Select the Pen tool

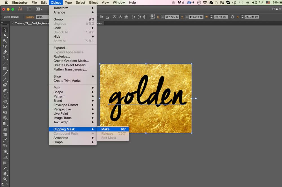[x=5, y=52]
